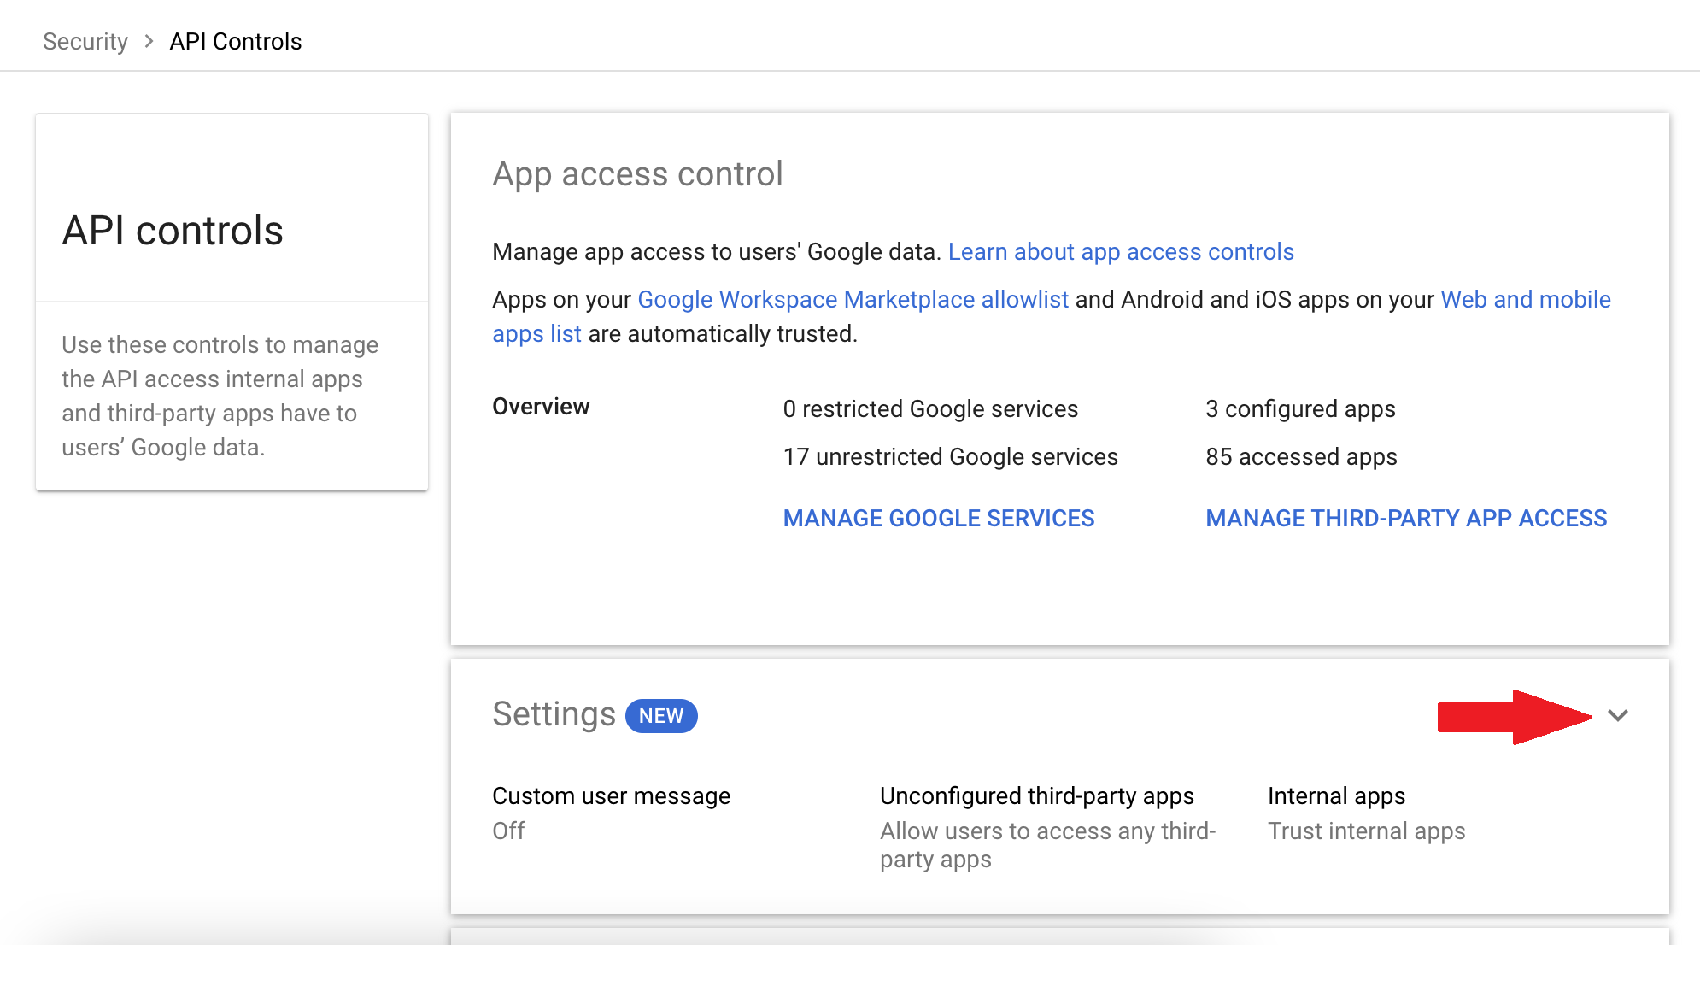Image resolution: width=1700 pixels, height=998 pixels.
Task: Click the breadcrumb arrow separator icon
Action: [149, 41]
